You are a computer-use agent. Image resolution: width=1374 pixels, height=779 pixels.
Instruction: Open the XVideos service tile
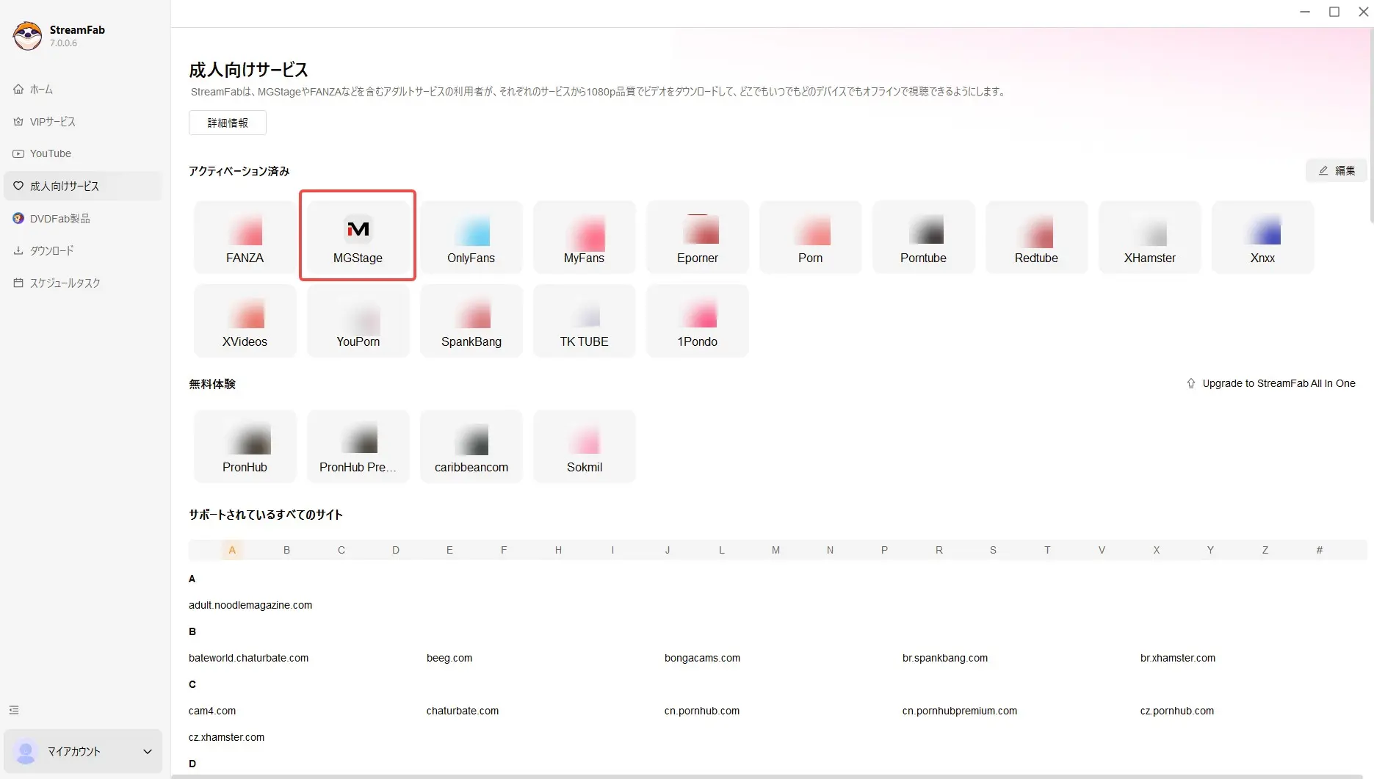click(x=245, y=321)
